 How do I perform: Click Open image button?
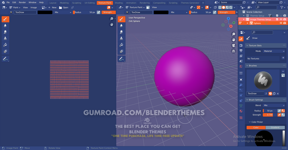point(64,7)
